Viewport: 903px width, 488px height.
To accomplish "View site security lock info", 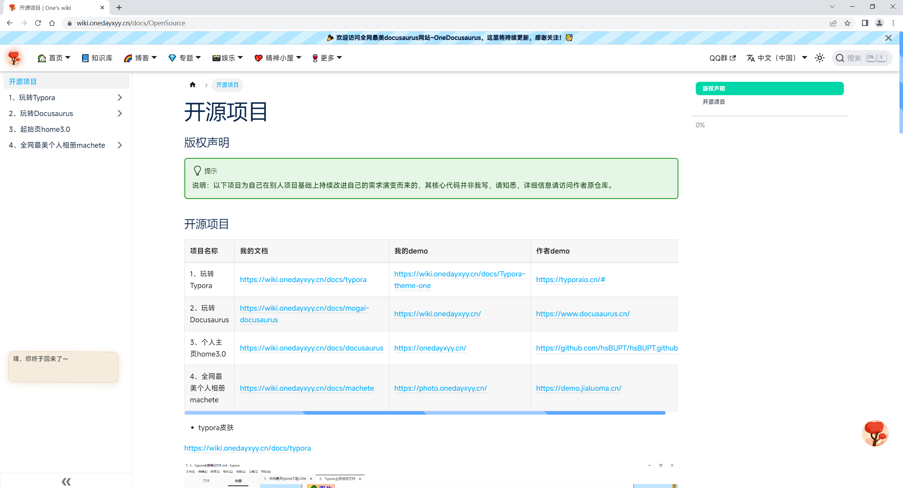I will click(69, 23).
